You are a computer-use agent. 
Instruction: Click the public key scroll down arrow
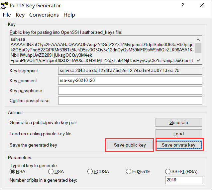click(x=198, y=60)
